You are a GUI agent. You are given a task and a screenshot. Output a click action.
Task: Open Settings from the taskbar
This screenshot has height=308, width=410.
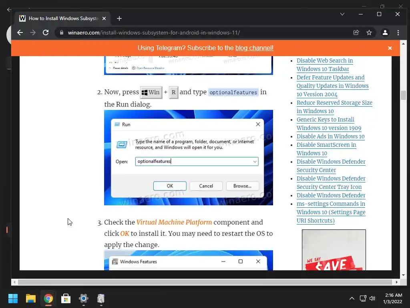click(x=83, y=298)
